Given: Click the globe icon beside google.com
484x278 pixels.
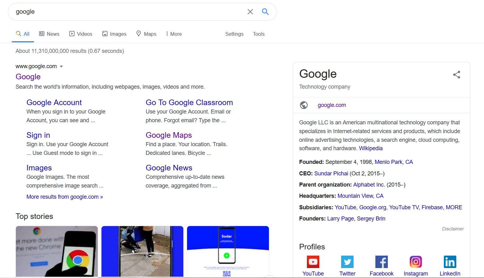Looking at the screenshot, I should coord(304,105).
